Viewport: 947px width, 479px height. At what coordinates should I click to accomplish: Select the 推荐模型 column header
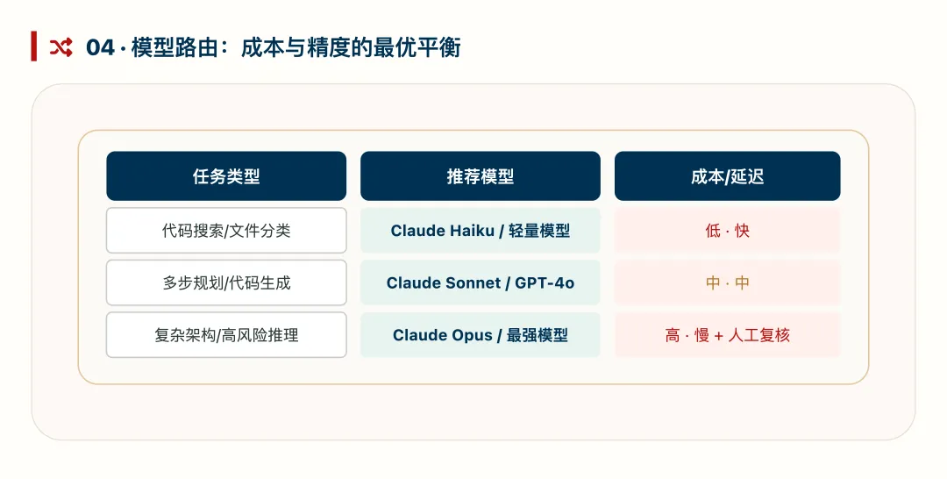[481, 175]
